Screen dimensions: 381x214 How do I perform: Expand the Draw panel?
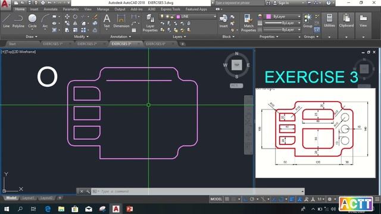[32, 37]
